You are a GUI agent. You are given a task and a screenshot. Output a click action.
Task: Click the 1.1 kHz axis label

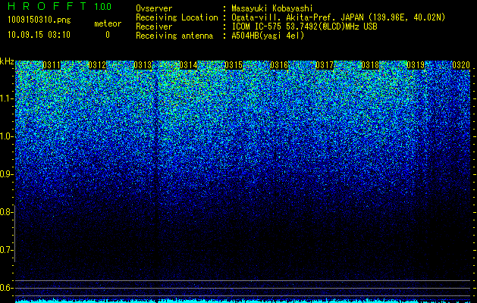6,98
